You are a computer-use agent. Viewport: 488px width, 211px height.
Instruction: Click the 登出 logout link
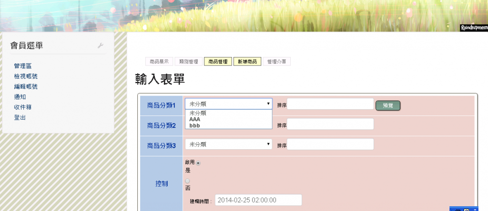[x=20, y=117]
